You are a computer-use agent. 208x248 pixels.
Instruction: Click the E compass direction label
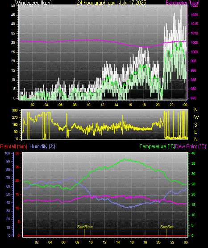pyautogui.click(x=196, y=132)
